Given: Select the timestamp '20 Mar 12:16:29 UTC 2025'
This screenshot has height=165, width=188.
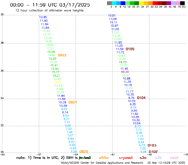Looking at the screenshot, I should click(166, 163).
